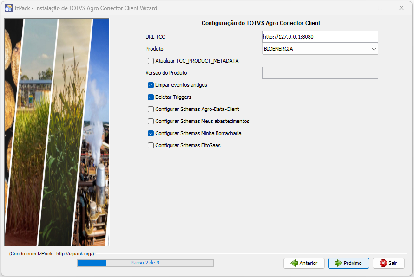Enable Configurar Schemas Meus abastecimentos

tap(151, 121)
